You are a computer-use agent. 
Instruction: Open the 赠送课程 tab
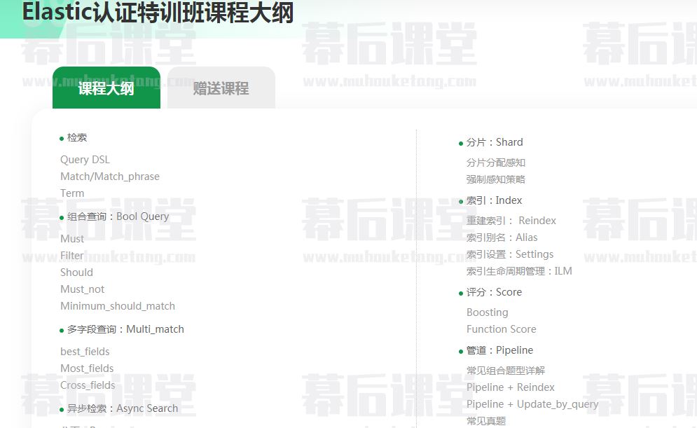pos(221,88)
